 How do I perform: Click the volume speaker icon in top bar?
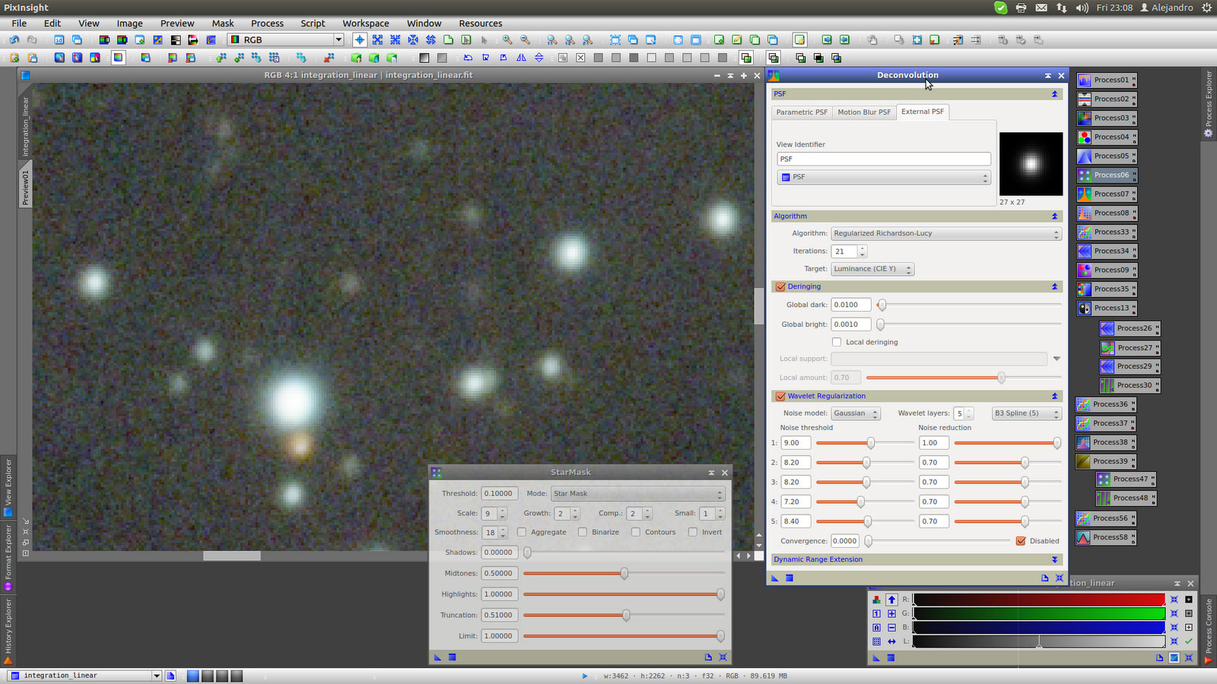tap(1082, 8)
